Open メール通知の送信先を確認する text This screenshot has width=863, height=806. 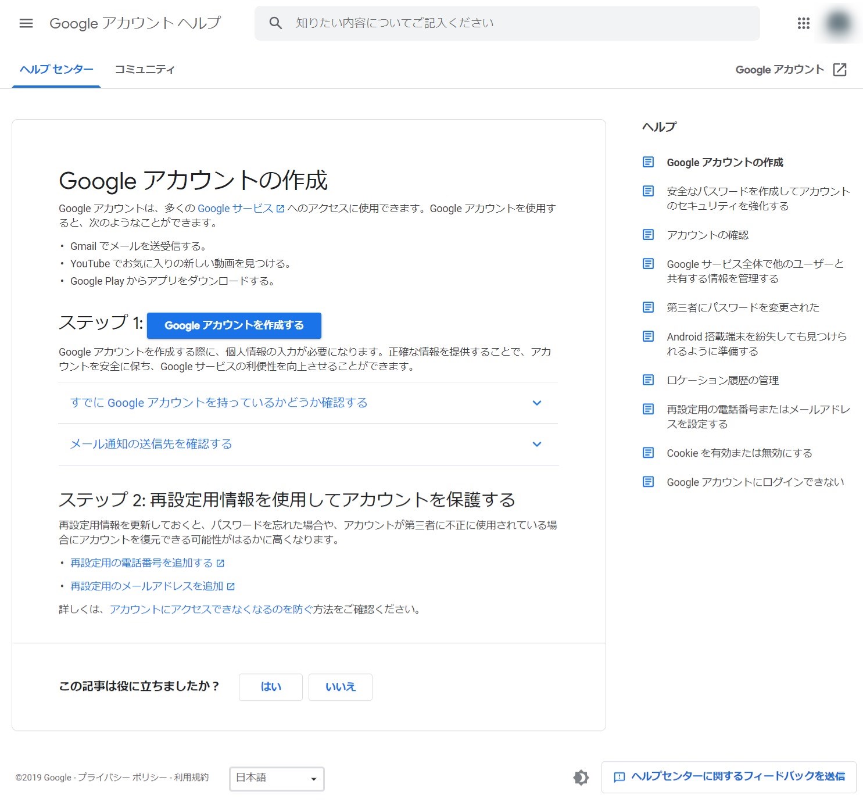151,444
